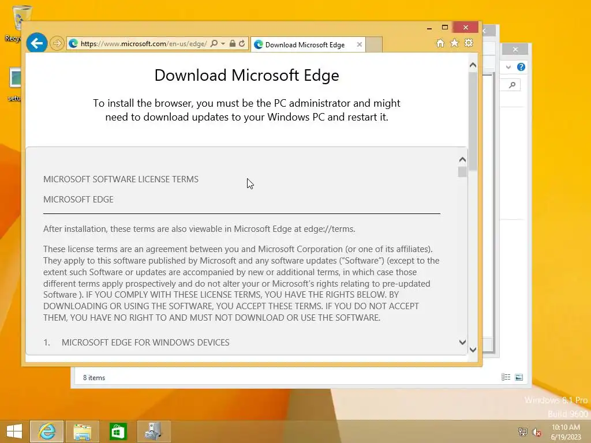Click Internet Explorer on the taskbar
This screenshot has height=443, width=591.
click(x=47, y=431)
